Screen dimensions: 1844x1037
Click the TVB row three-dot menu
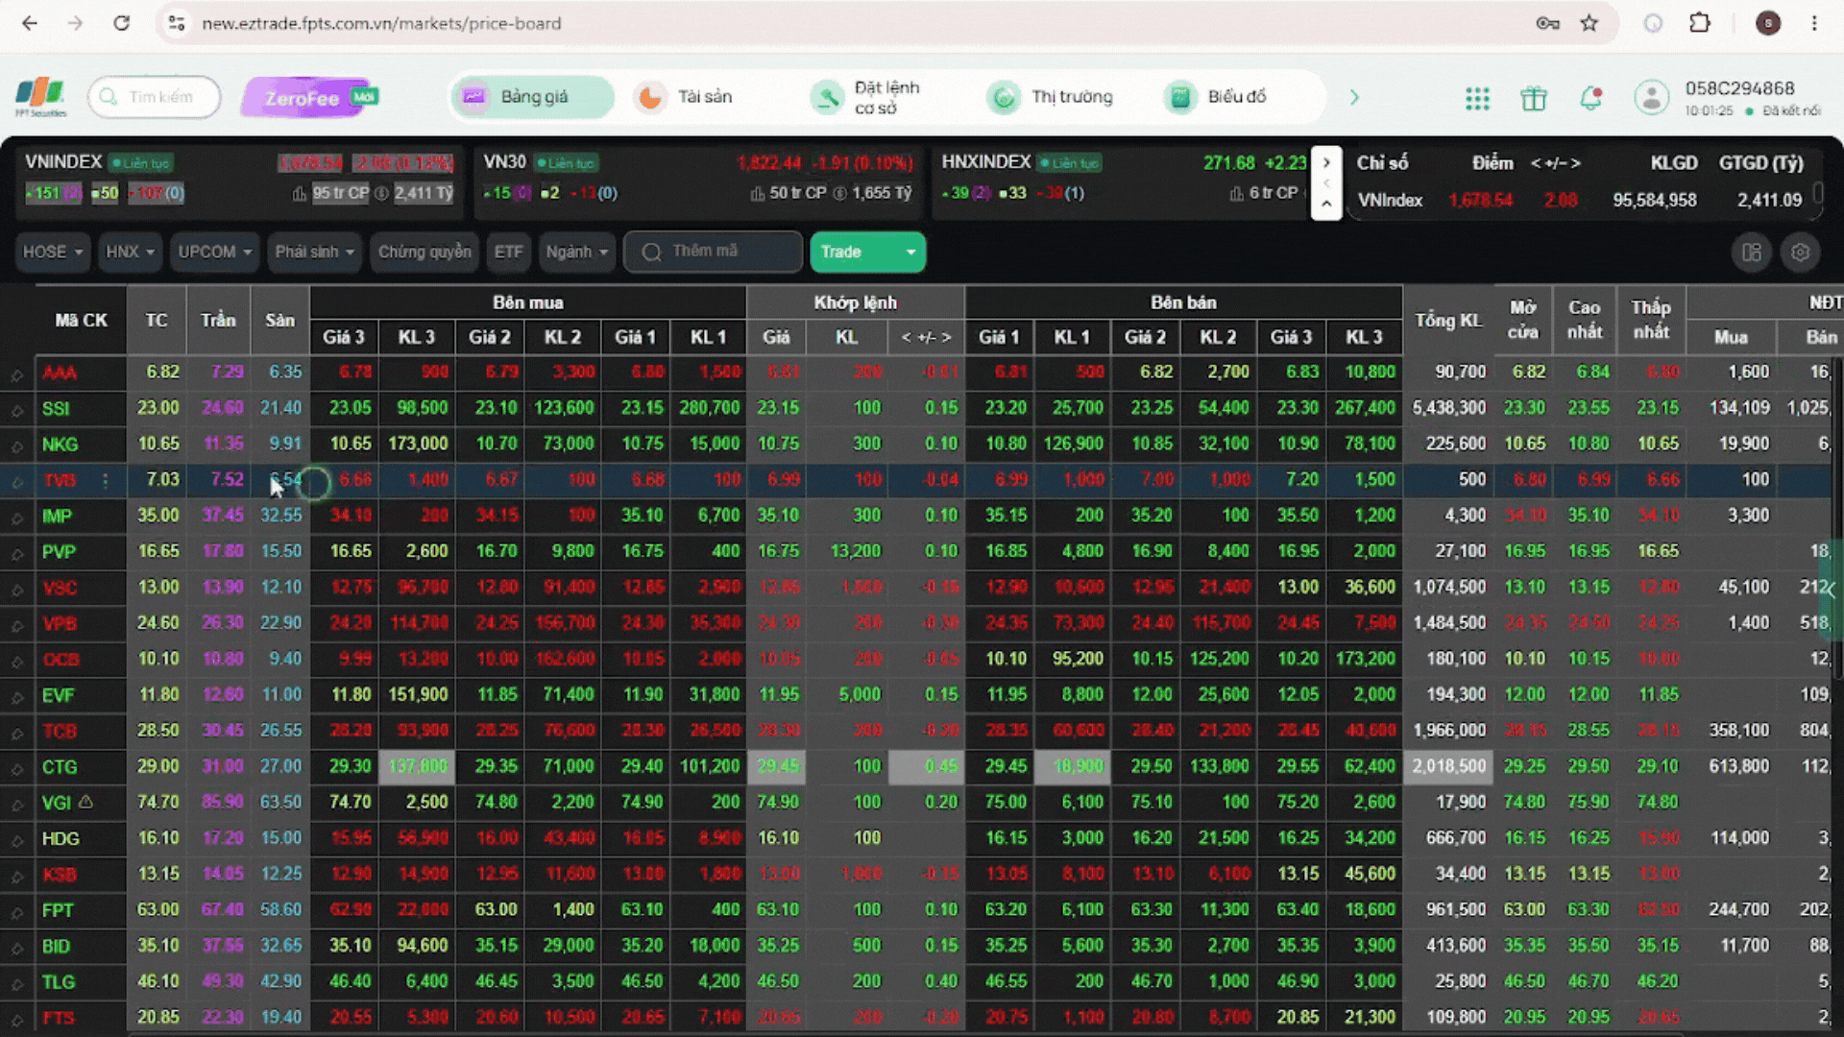pyautogui.click(x=106, y=480)
